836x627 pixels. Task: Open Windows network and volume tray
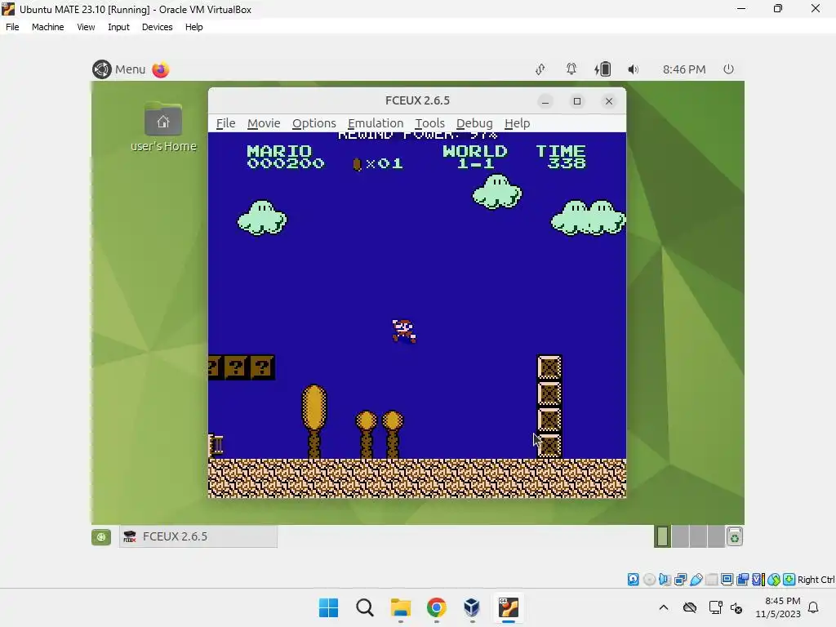726,607
